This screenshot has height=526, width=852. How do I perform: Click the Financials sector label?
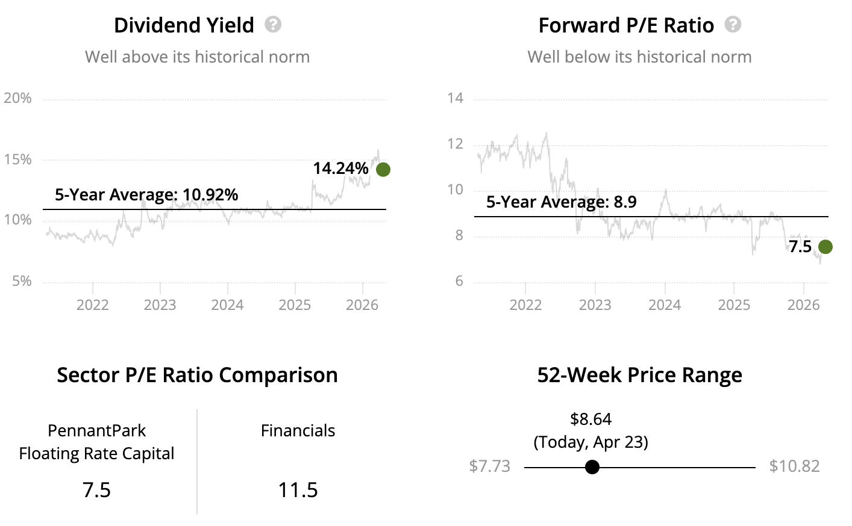click(298, 431)
